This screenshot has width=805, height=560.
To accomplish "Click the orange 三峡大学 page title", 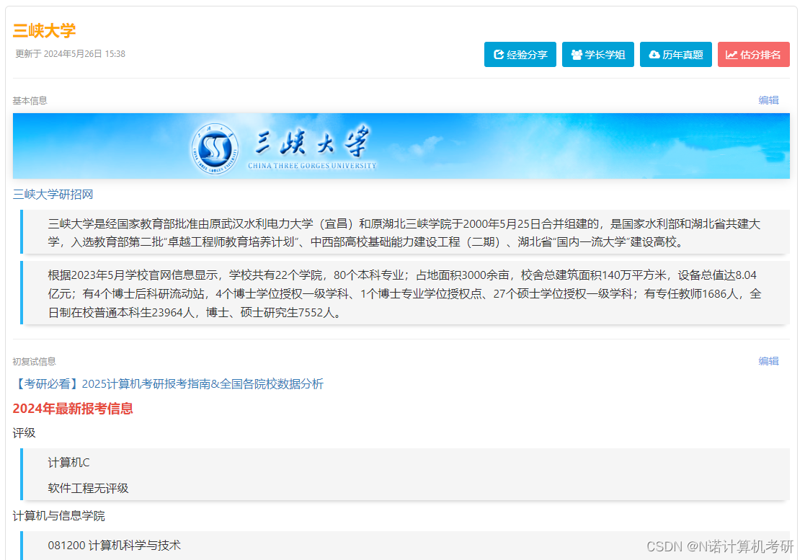I will coord(44,31).
